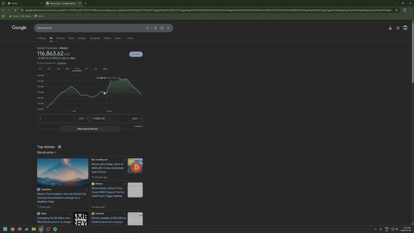Open the Stream - Kick Dashboard bookmark
Screen dimensions: 414x233
tap(20, 16)
